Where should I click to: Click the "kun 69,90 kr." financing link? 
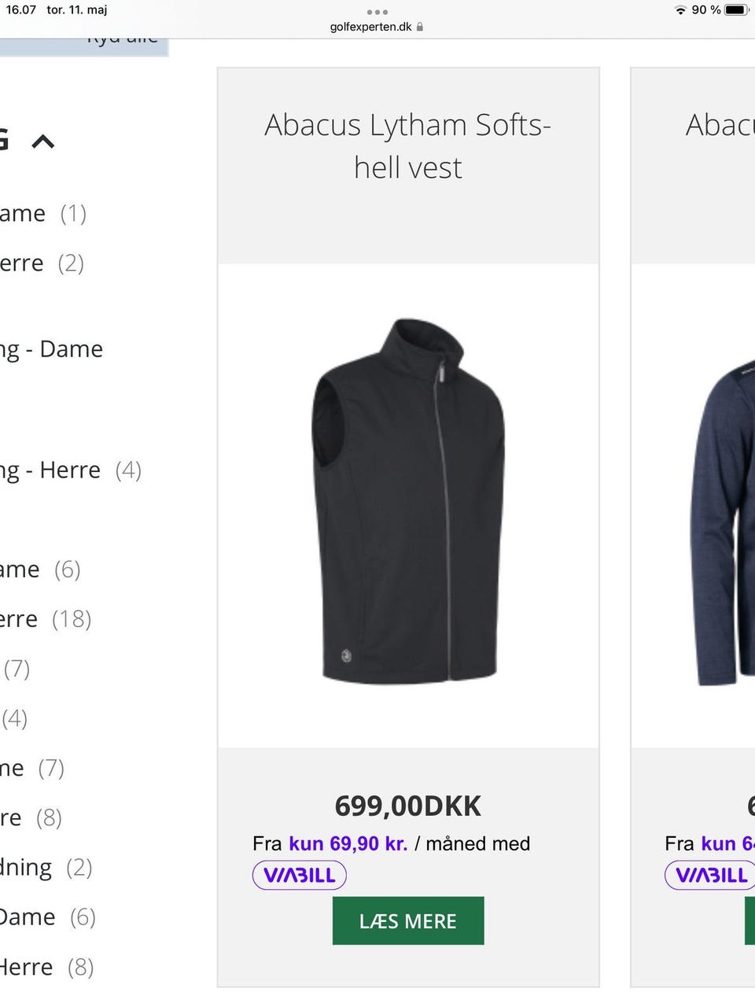pos(348,843)
